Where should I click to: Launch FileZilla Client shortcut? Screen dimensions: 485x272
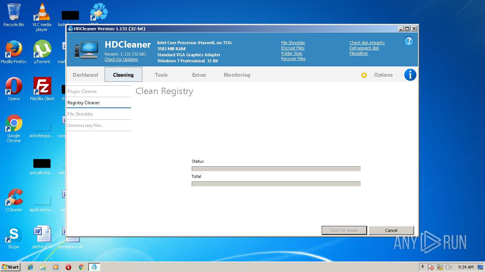click(x=42, y=89)
